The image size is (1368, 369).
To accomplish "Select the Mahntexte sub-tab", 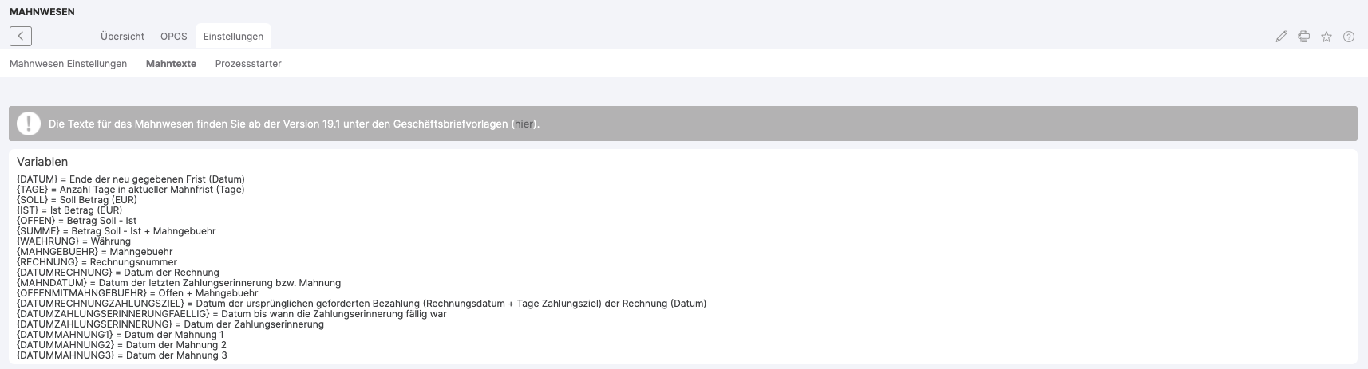I will coord(171,64).
